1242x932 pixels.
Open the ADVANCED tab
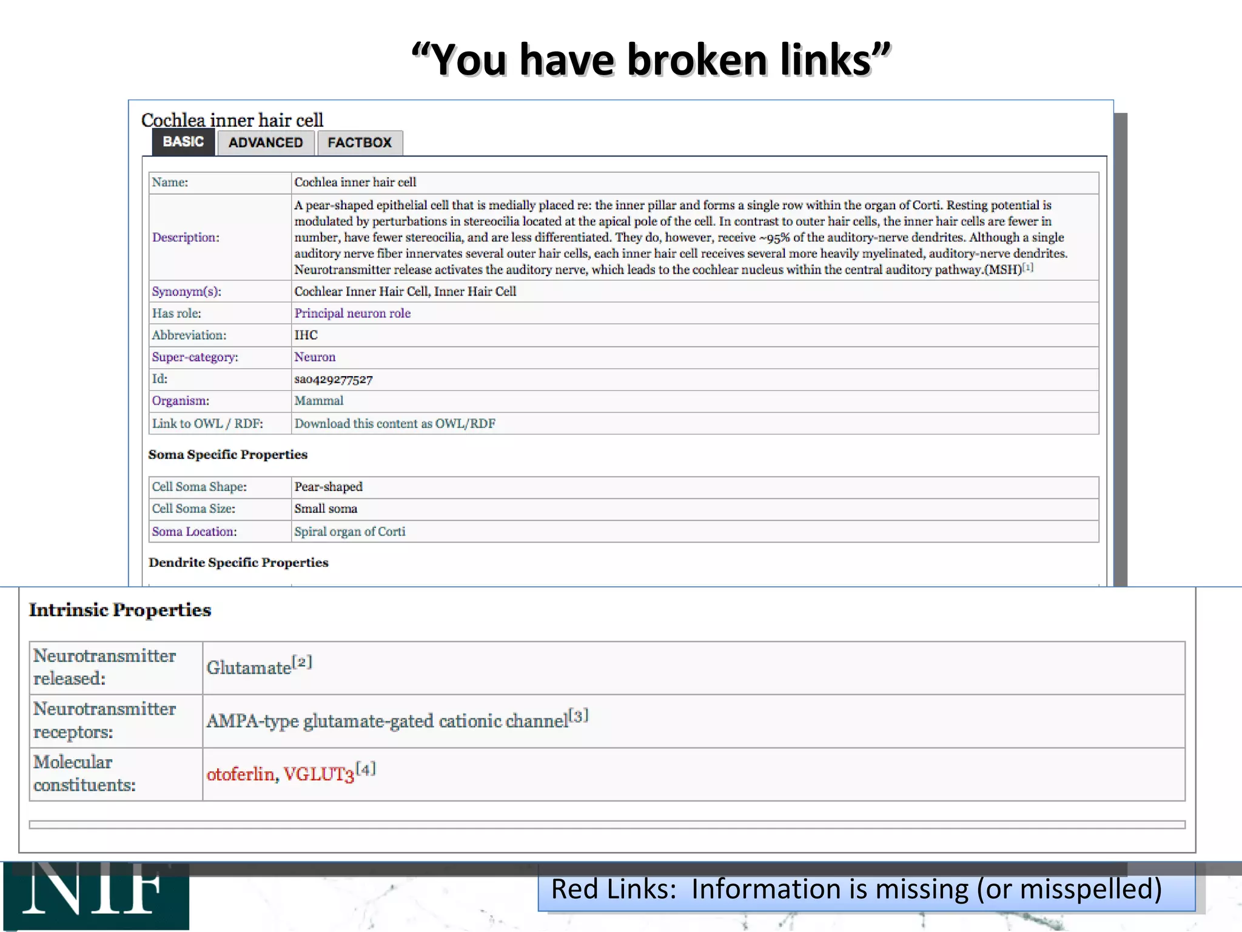point(266,143)
